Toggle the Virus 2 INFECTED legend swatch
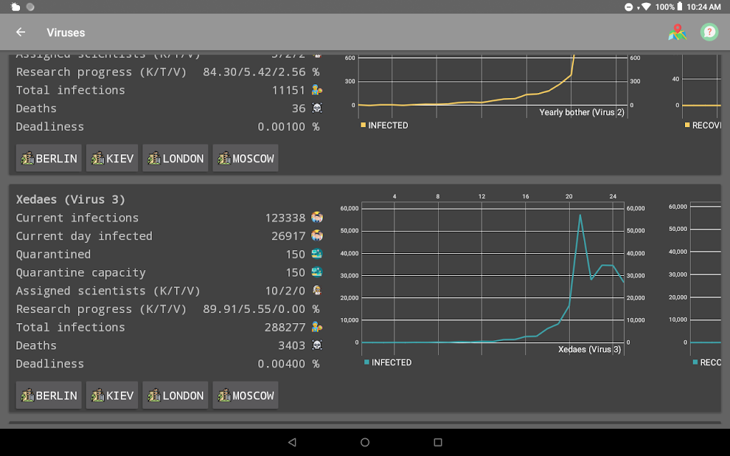Viewport: 730px width, 456px height. pyautogui.click(x=363, y=125)
